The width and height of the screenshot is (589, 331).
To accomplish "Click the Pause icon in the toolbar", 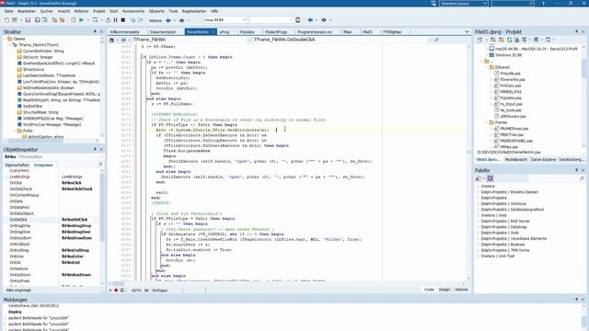I will point(115,20).
